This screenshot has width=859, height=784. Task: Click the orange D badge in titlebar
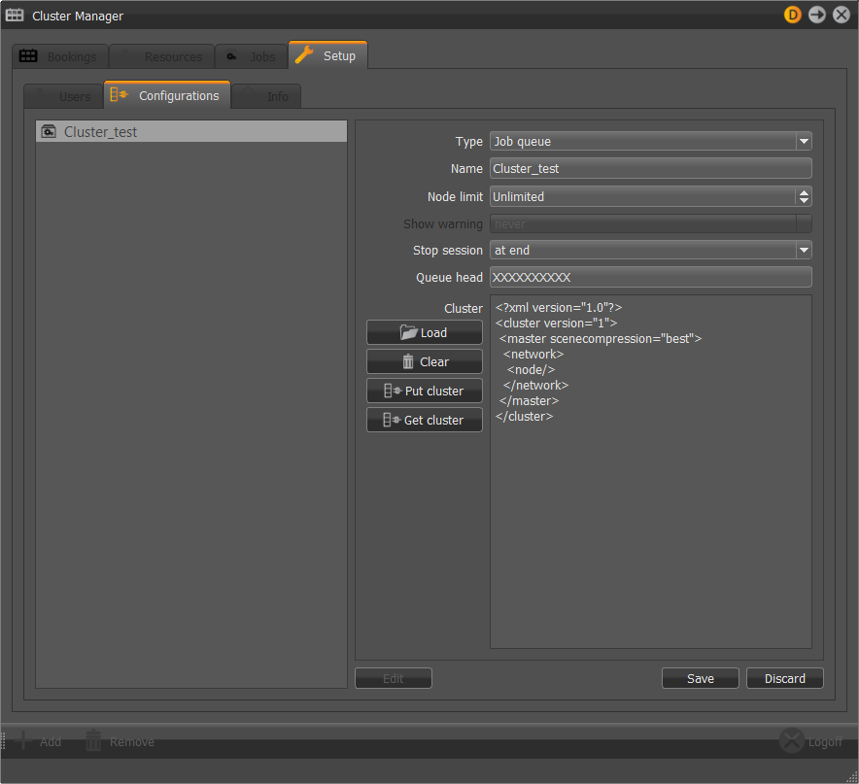coord(792,15)
